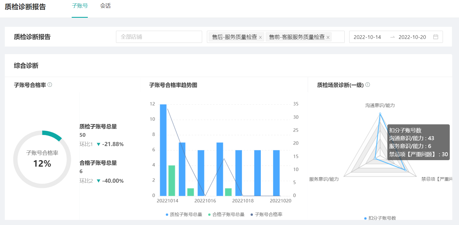Click the green bar for 20221014
The width and height of the screenshot is (459, 225).
(172, 181)
